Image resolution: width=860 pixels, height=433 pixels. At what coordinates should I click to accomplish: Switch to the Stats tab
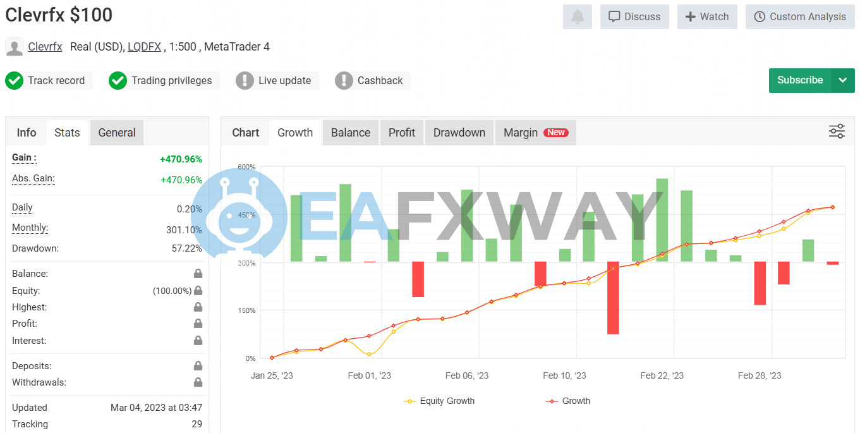[x=67, y=132]
